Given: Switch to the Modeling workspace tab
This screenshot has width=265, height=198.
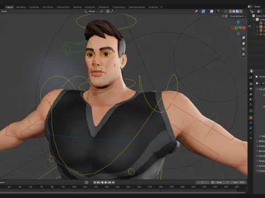Looking at the screenshot, I should pyautogui.click(x=21, y=7).
